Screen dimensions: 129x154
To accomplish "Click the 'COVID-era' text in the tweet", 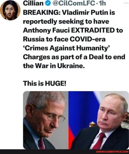I will 88,39.
